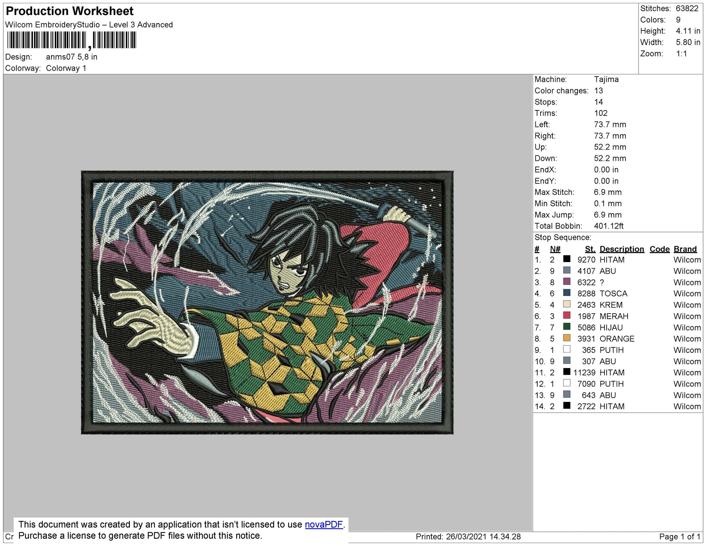Click the Code column header
Image resolution: width=706 pixels, height=546 pixels.
point(659,249)
